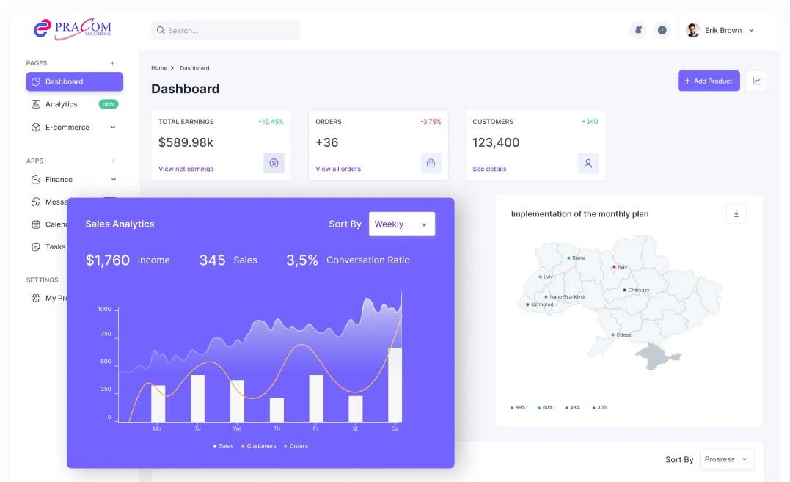Image resolution: width=790 pixels, height=482 pixels.
Task: Open the Home breadcrumb link
Action: (158, 67)
